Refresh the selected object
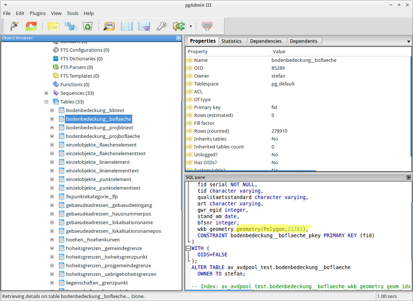The width and height of the screenshot is (413, 301). (x=31, y=26)
